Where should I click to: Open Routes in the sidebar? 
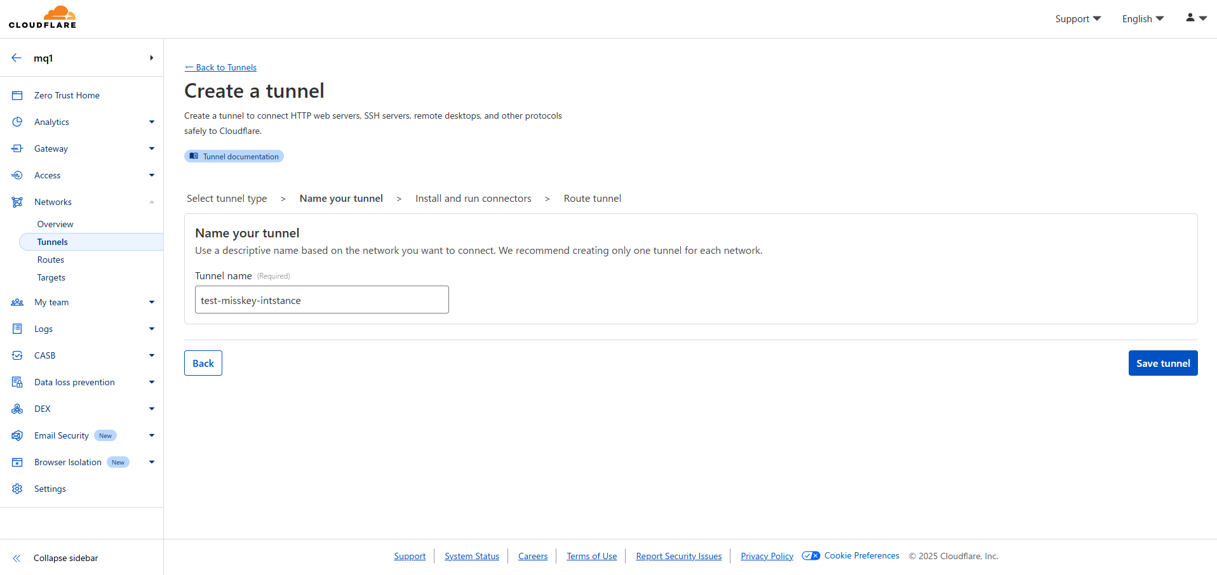(x=51, y=260)
